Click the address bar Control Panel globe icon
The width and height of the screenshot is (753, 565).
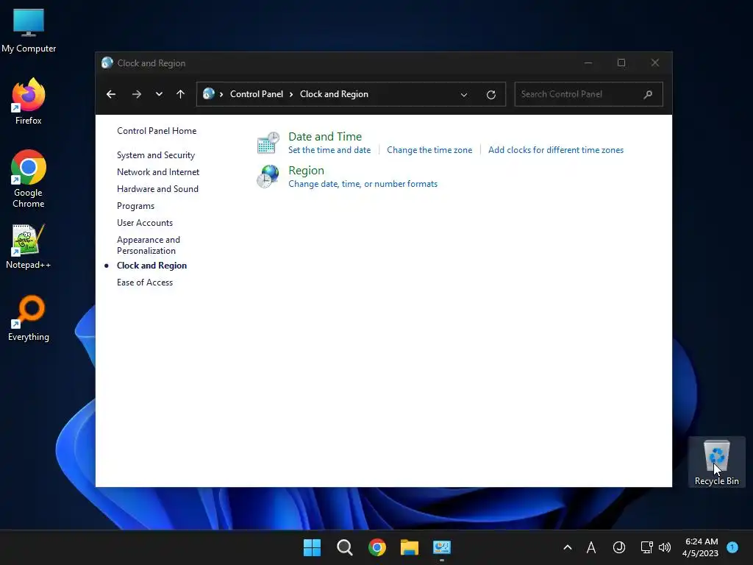coord(208,93)
